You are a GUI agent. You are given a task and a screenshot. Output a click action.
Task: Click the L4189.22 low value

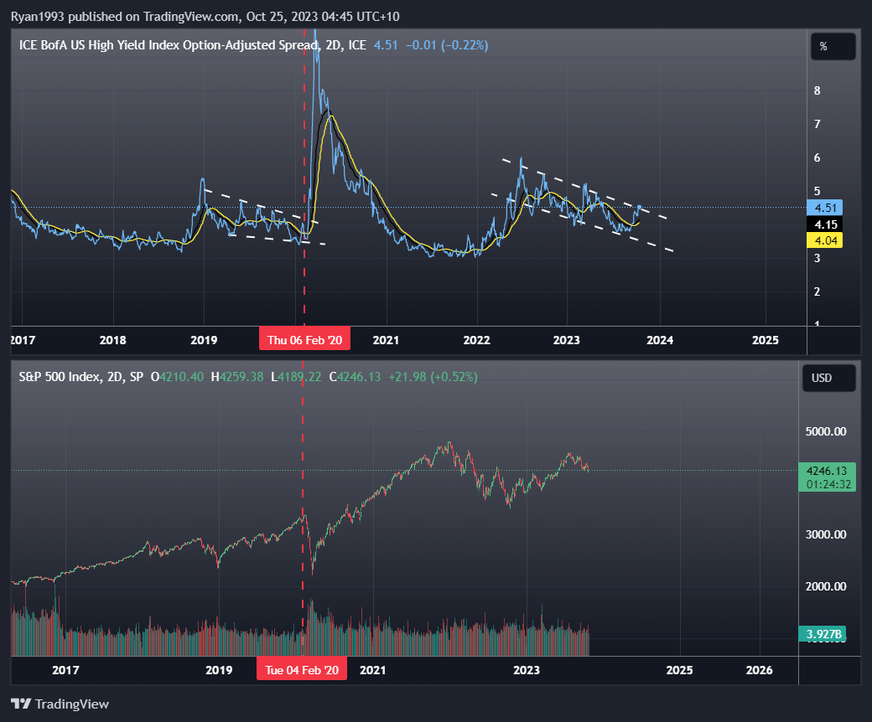point(296,377)
